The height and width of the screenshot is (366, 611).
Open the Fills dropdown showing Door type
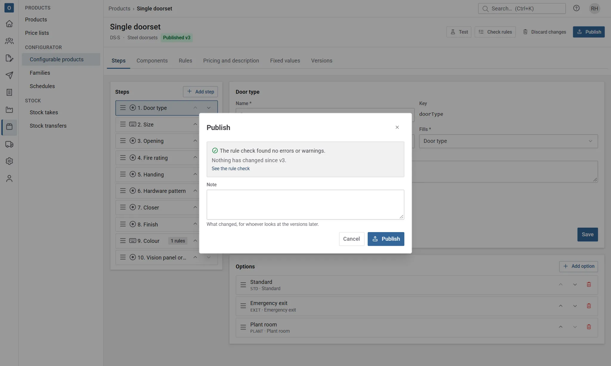[508, 141]
